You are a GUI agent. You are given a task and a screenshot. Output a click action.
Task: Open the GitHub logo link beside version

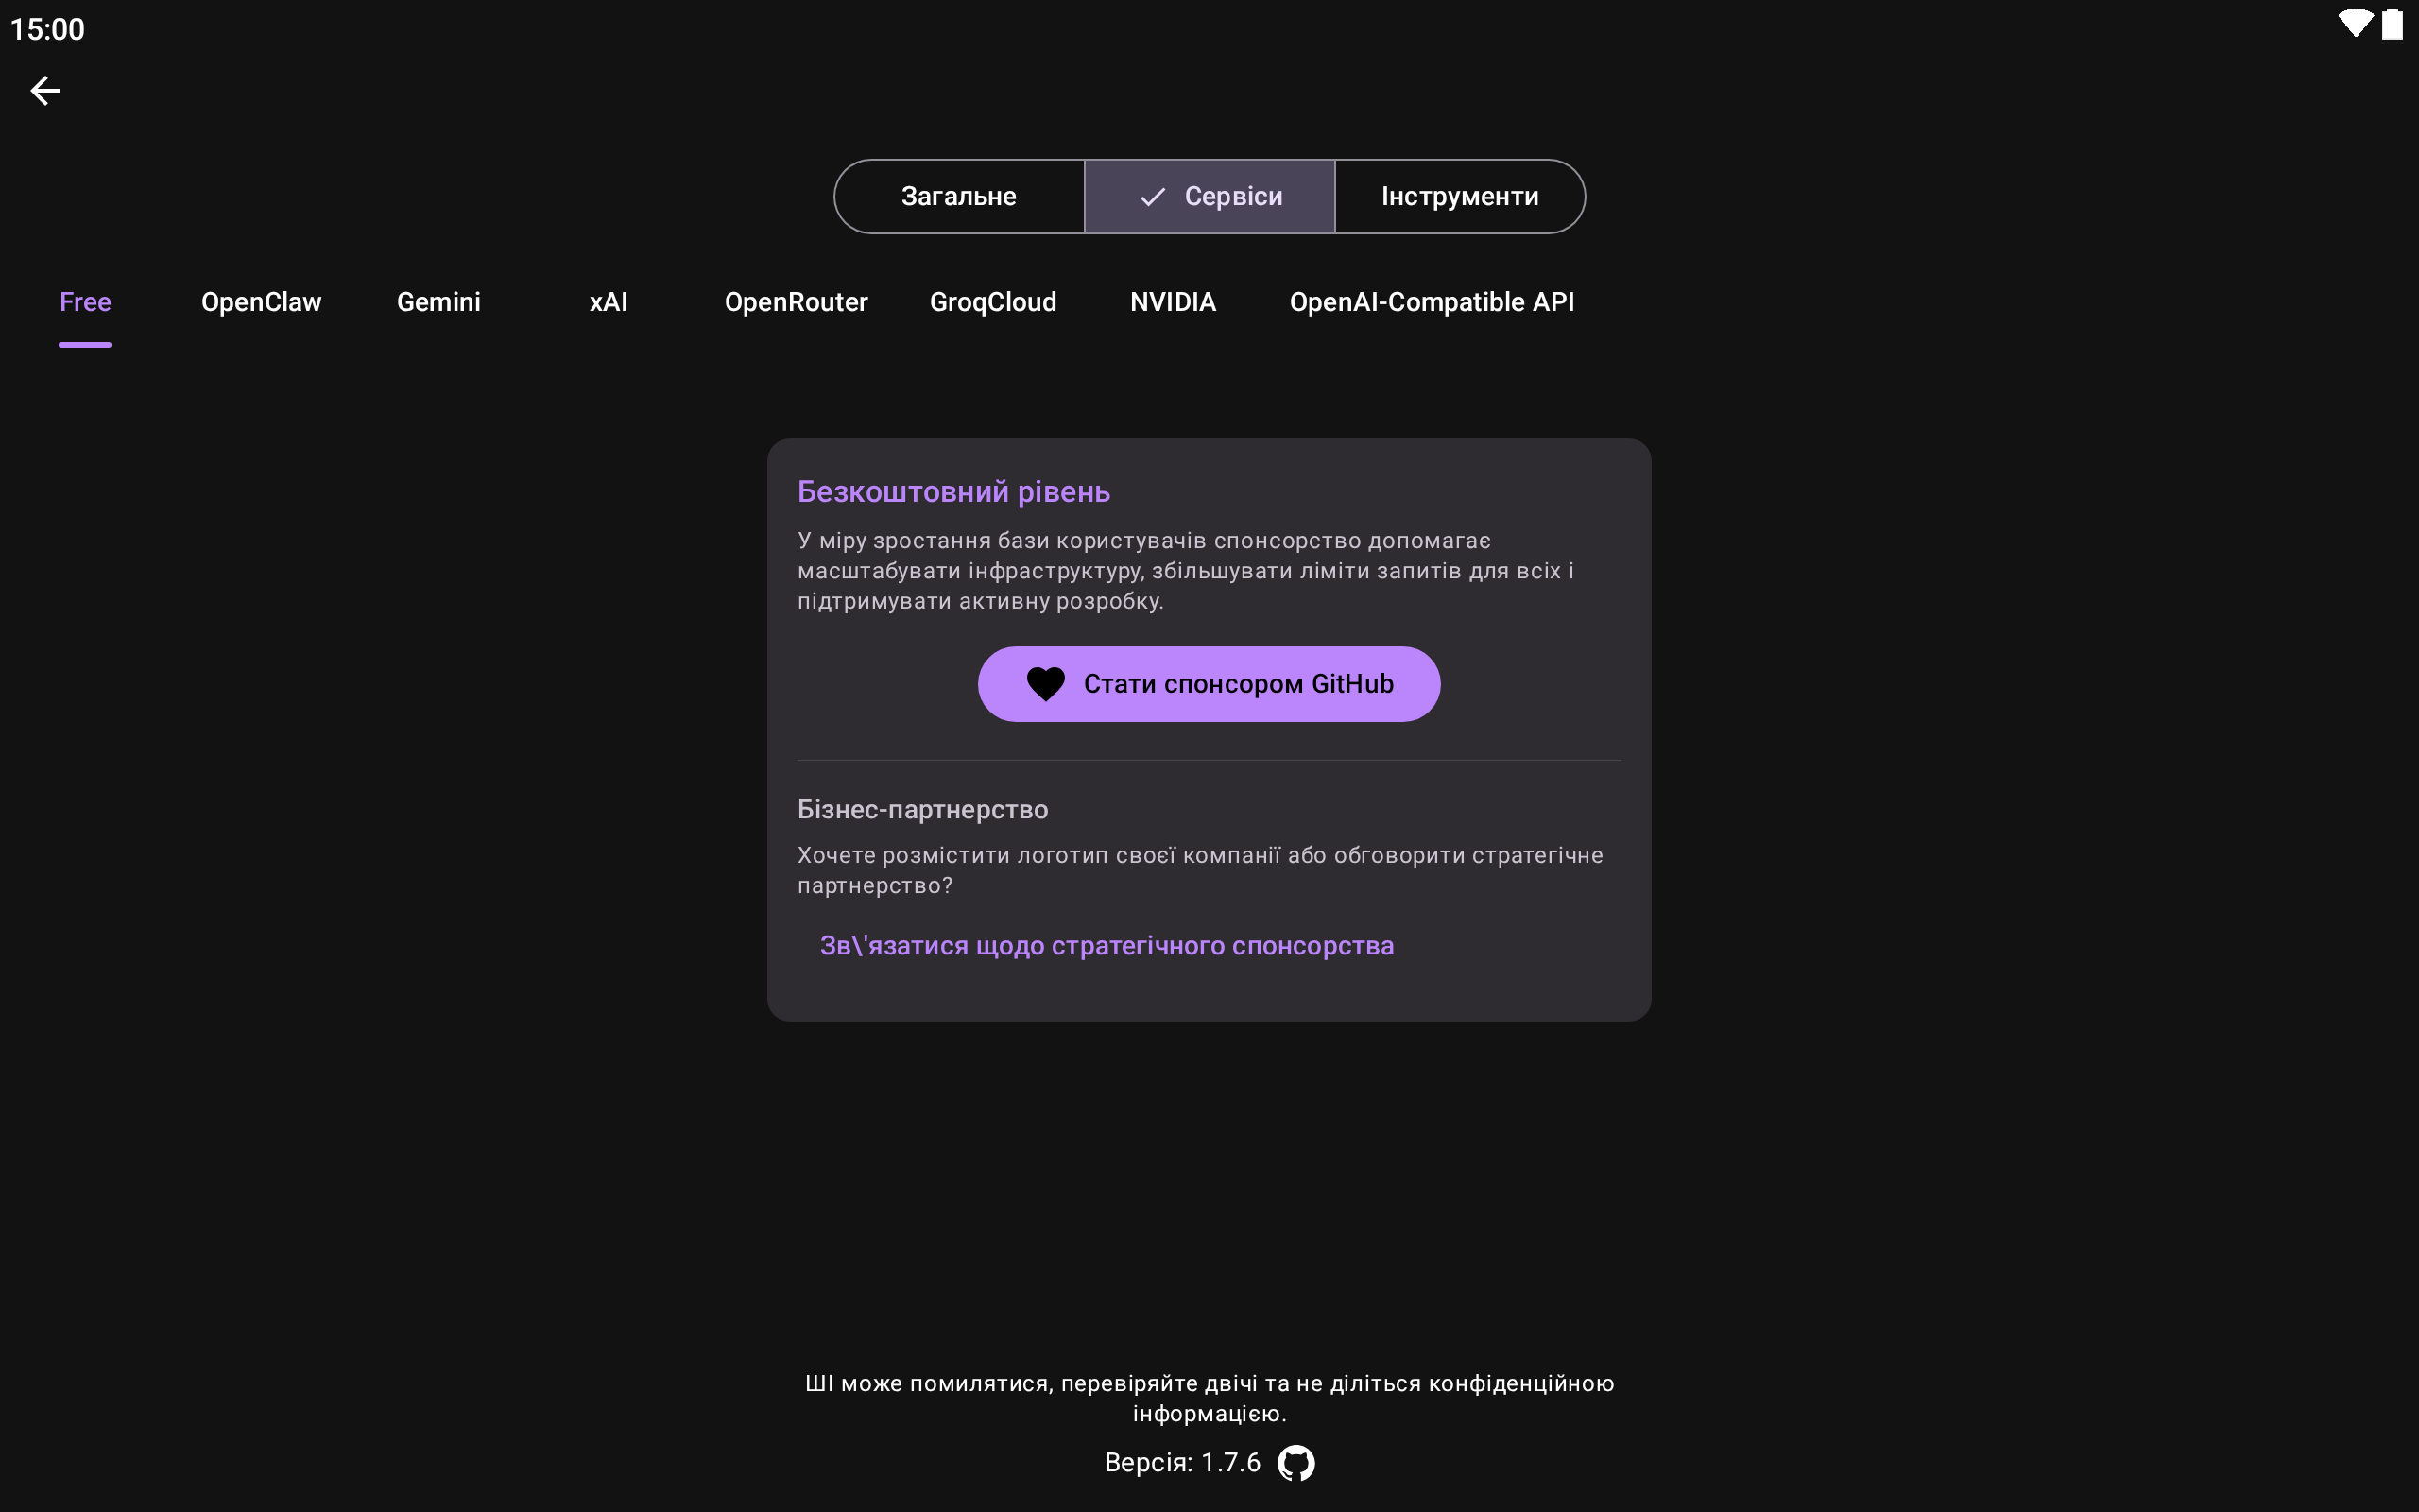[1295, 1463]
